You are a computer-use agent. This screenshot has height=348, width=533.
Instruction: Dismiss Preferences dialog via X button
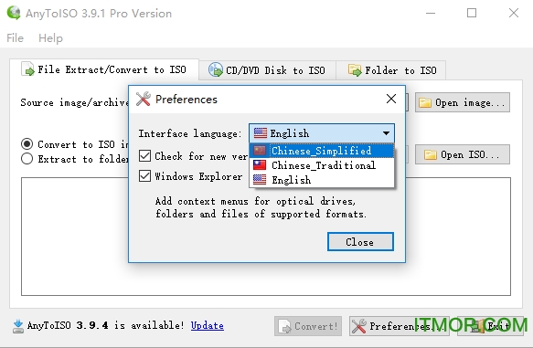[391, 99]
